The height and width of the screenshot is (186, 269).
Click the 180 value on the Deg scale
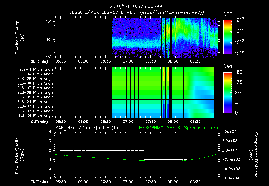pos(239,72)
